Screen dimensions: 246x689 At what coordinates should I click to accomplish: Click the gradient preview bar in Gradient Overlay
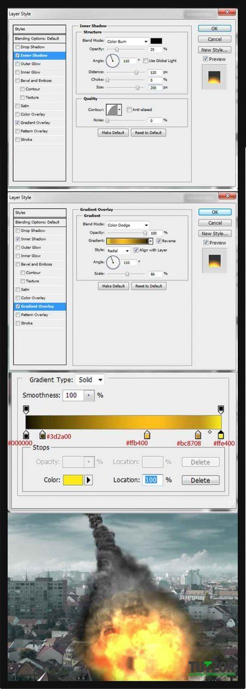pyautogui.click(x=127, y=241)
